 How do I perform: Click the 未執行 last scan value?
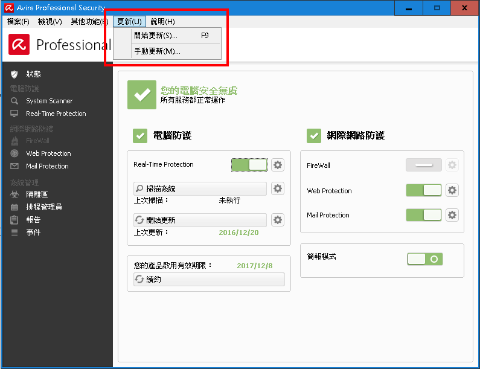[229, 201]
